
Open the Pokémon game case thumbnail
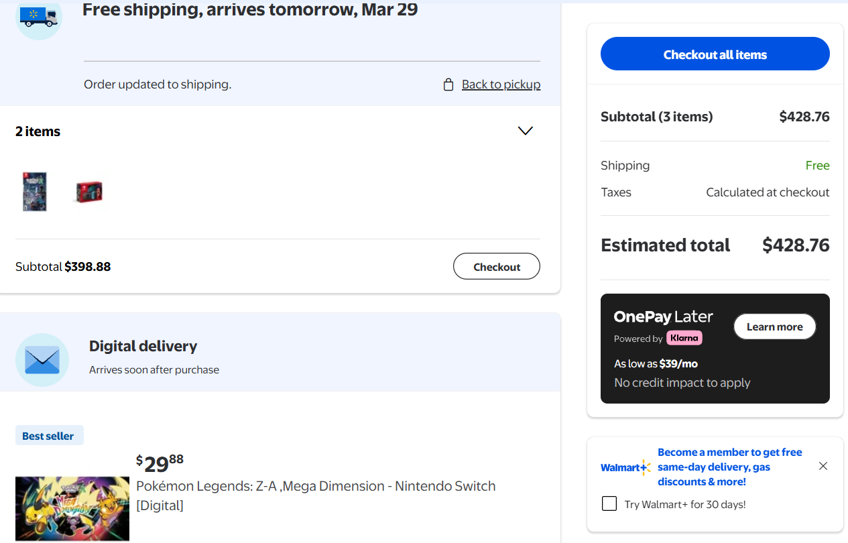coord(35,192)
